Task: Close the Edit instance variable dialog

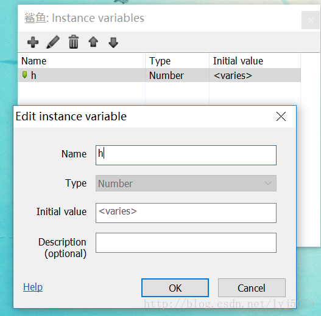Action: [x=281, y=117]
